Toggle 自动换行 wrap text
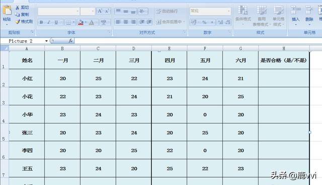 pos(167,11)
